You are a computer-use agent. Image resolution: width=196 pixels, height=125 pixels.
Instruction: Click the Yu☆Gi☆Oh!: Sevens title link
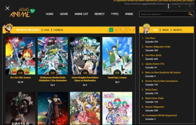20,78
